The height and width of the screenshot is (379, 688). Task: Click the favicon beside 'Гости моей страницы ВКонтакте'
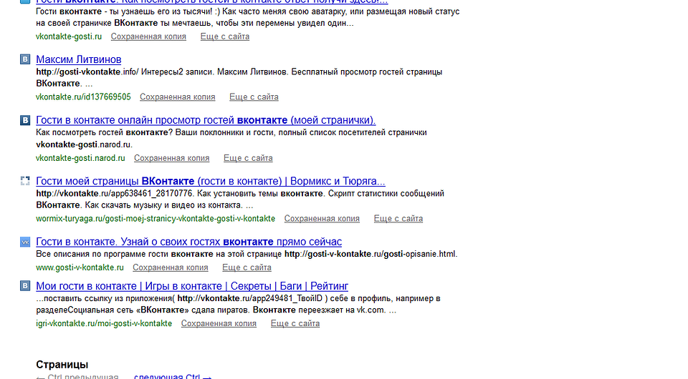pyautogui.click(x=25, y=181)
